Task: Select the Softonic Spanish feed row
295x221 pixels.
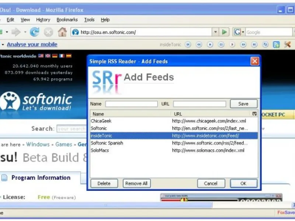Action: point(174,143)
